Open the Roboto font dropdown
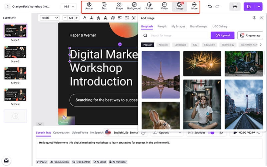Screen dimensions: 267x167 click(49, 18)
